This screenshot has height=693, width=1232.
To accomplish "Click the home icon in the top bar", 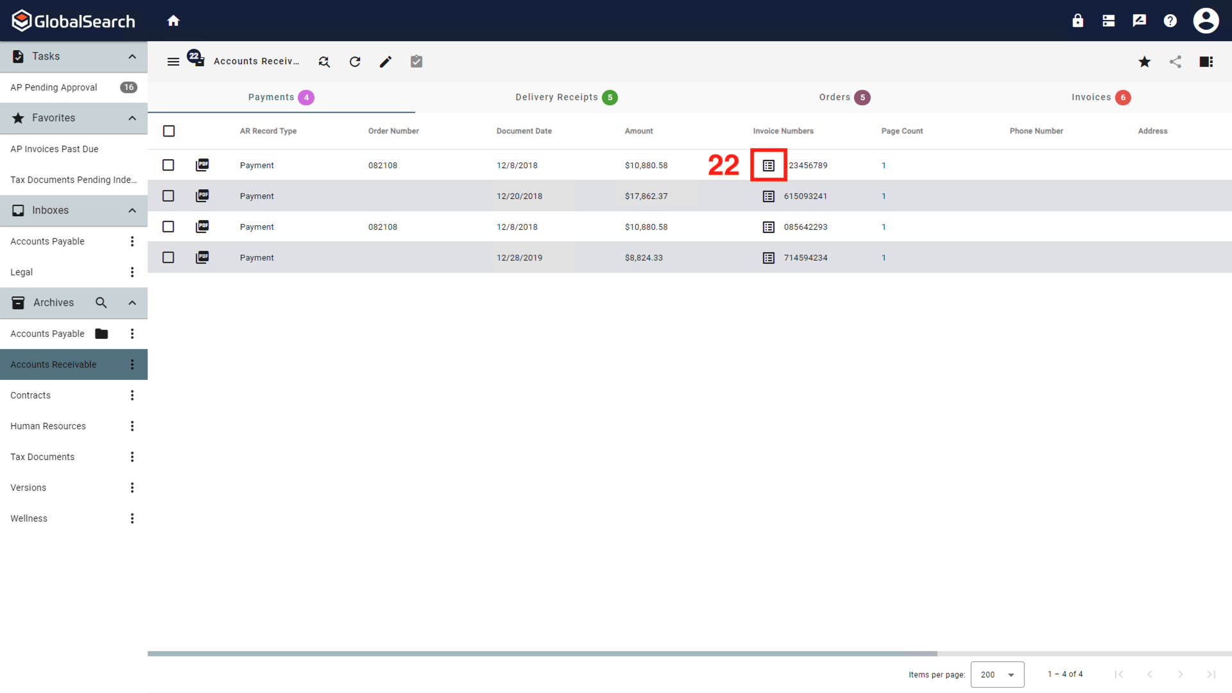I will coord(173,20).
